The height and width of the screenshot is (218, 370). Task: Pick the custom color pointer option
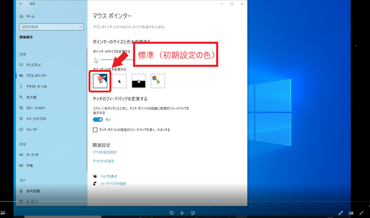(x=158, y=81)
